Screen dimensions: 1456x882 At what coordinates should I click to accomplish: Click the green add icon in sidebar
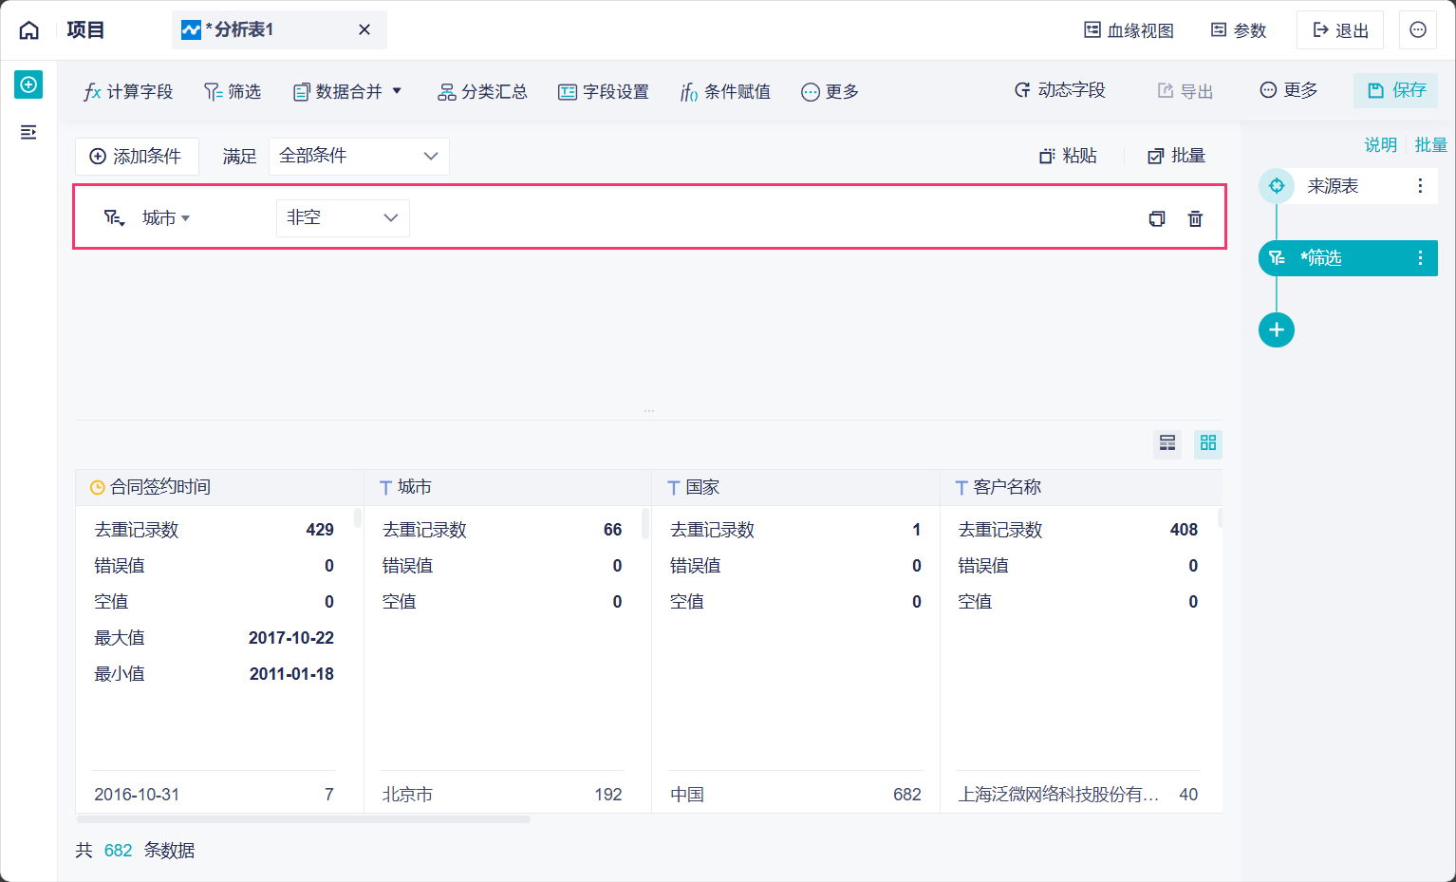(28, 84)
